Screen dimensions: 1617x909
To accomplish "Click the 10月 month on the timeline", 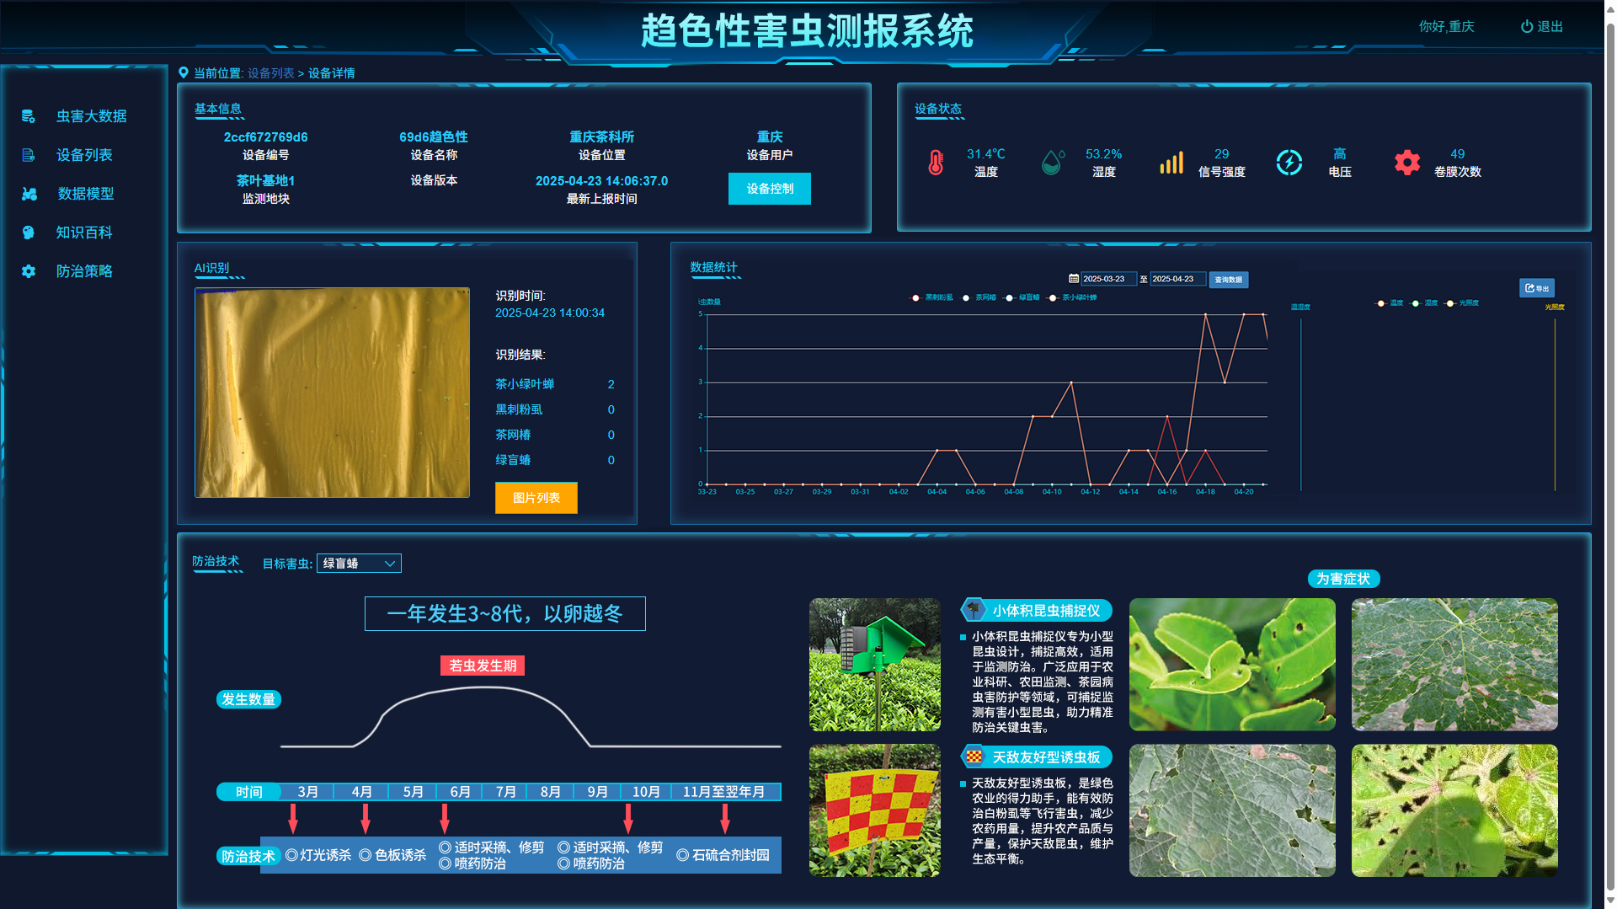I will [x=646, y=792].
